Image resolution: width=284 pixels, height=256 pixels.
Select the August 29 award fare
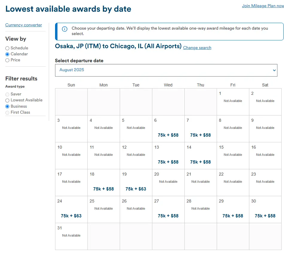[x=233, y=216]
